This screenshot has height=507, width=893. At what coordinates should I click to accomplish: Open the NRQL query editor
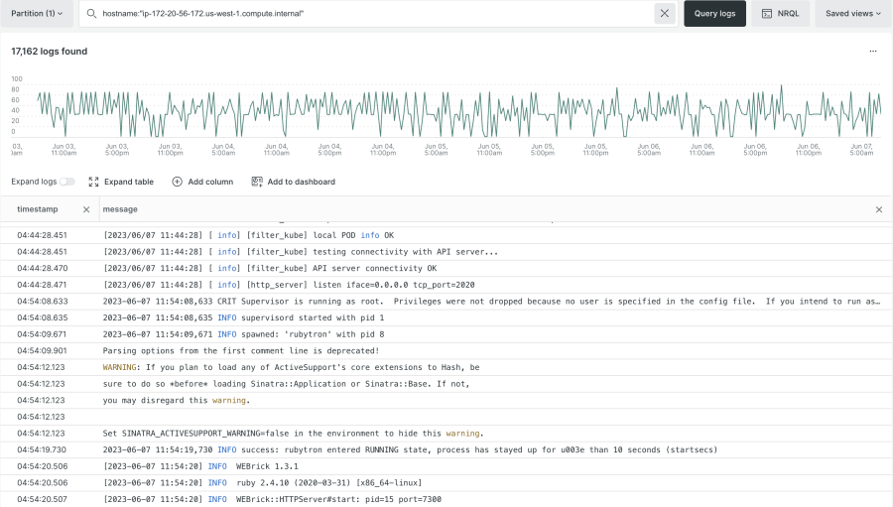[781, 14]
